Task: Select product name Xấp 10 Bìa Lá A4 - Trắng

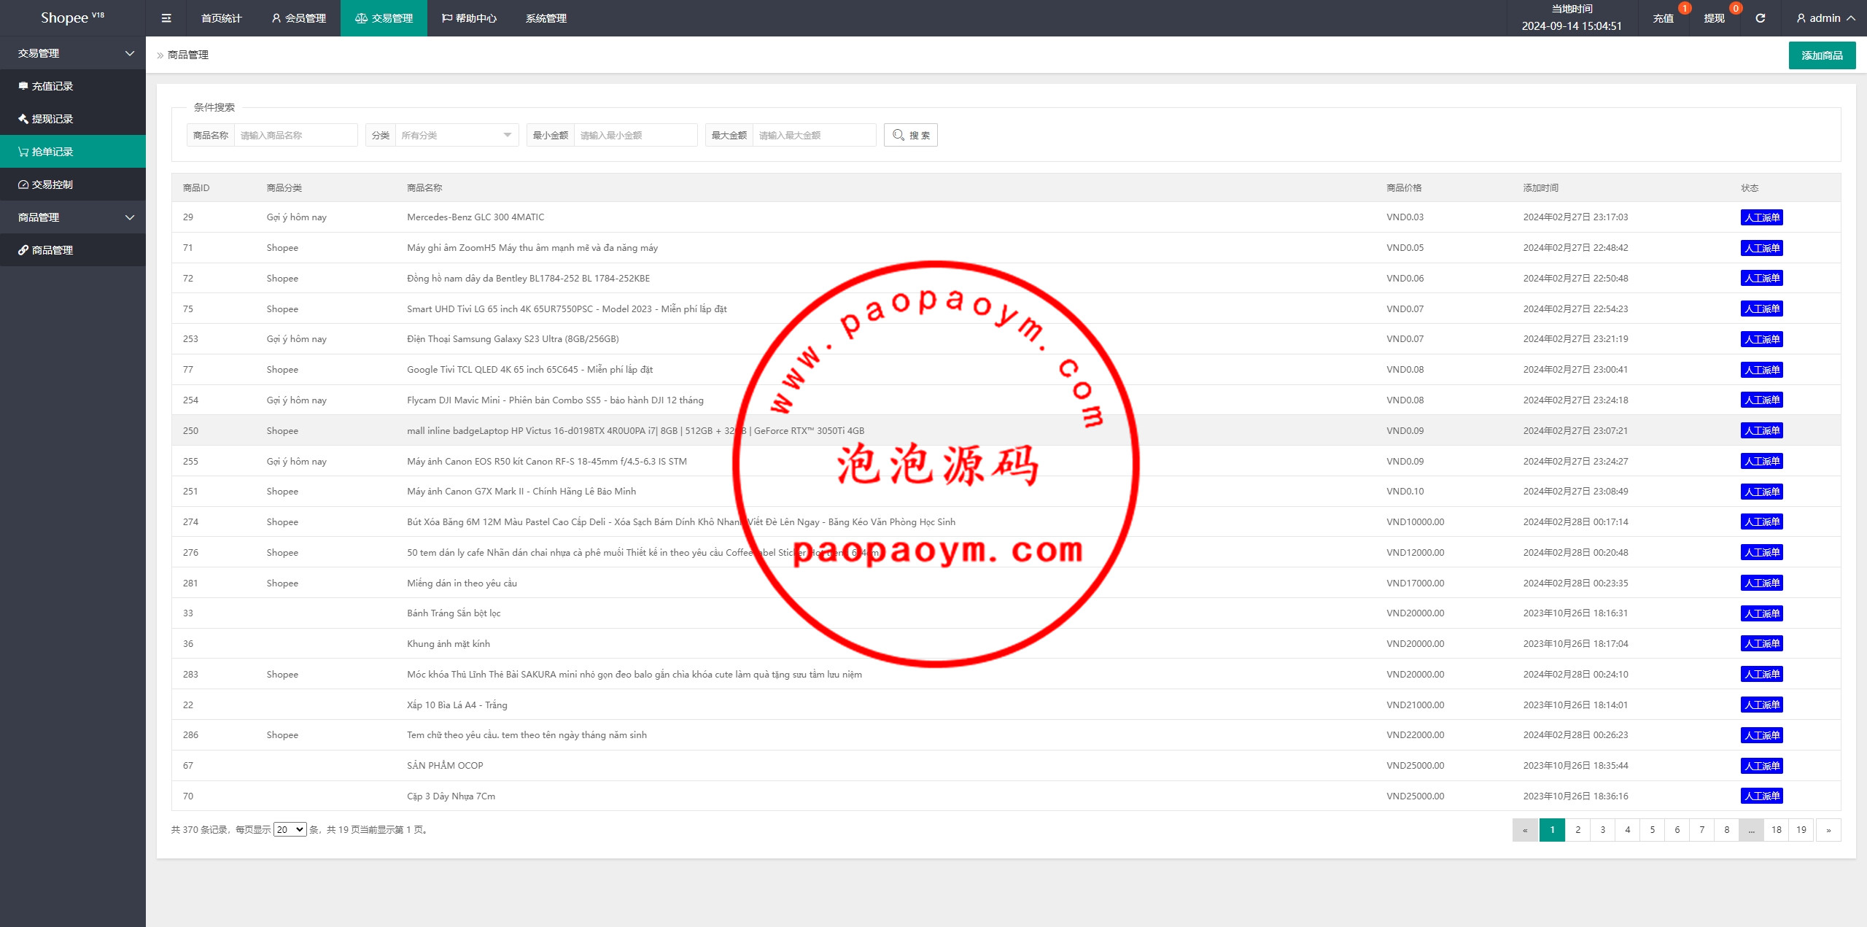Action: (x=457, y=705)
